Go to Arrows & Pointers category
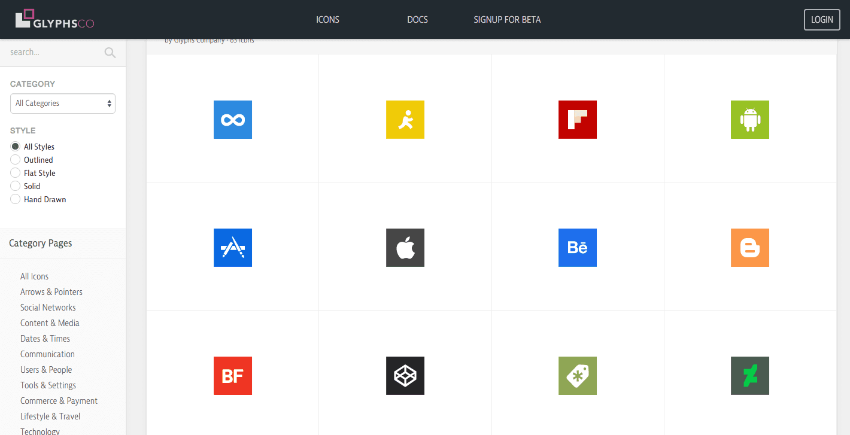Image resolution: width=850 pixels, height=435 pixels. [x=51, y=292]
